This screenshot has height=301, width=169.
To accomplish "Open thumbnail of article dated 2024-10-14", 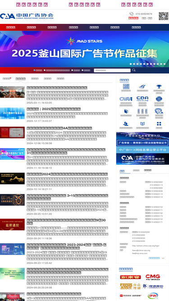I will [12, 178].
